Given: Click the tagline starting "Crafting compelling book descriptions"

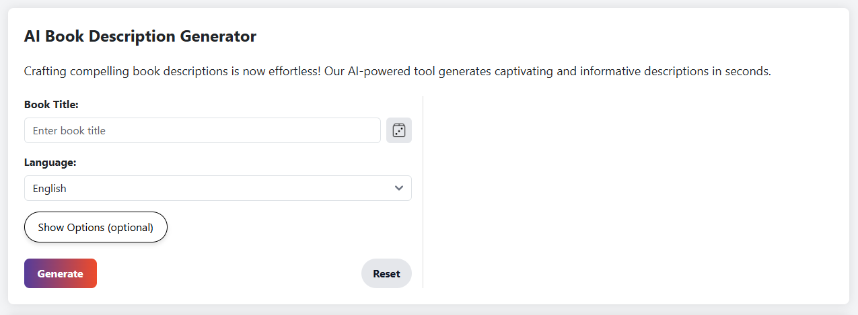Looking at the screenshot, I should click(397, 71).
